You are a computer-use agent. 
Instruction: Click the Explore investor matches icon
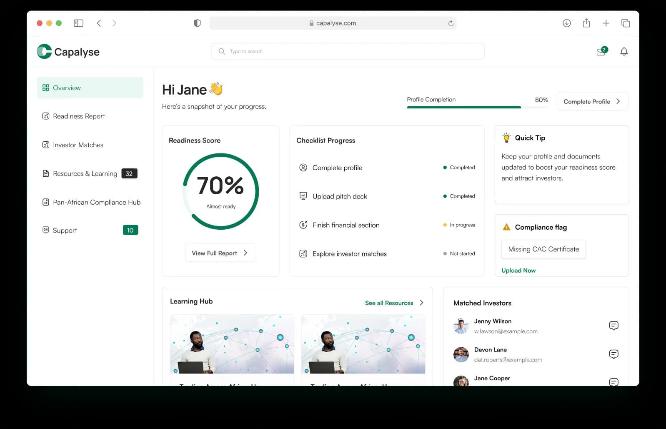click(303, 254)
